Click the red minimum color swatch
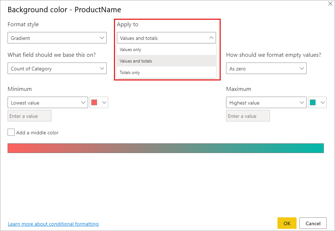Viewport: 335px width, 231px height. (x=94, y=102)
